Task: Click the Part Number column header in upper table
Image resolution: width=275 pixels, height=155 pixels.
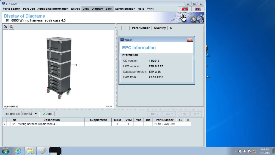Action: click(141, 28)
